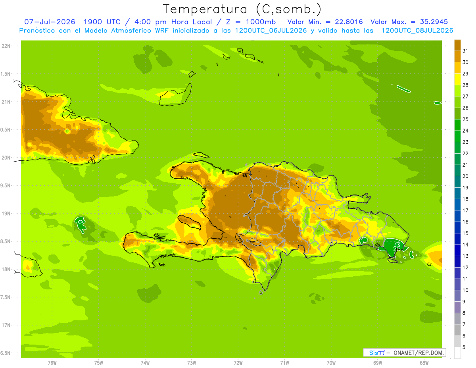
Task: Click the "22N" latitude label
Action: pyautogui.click(x=5, y=46)
